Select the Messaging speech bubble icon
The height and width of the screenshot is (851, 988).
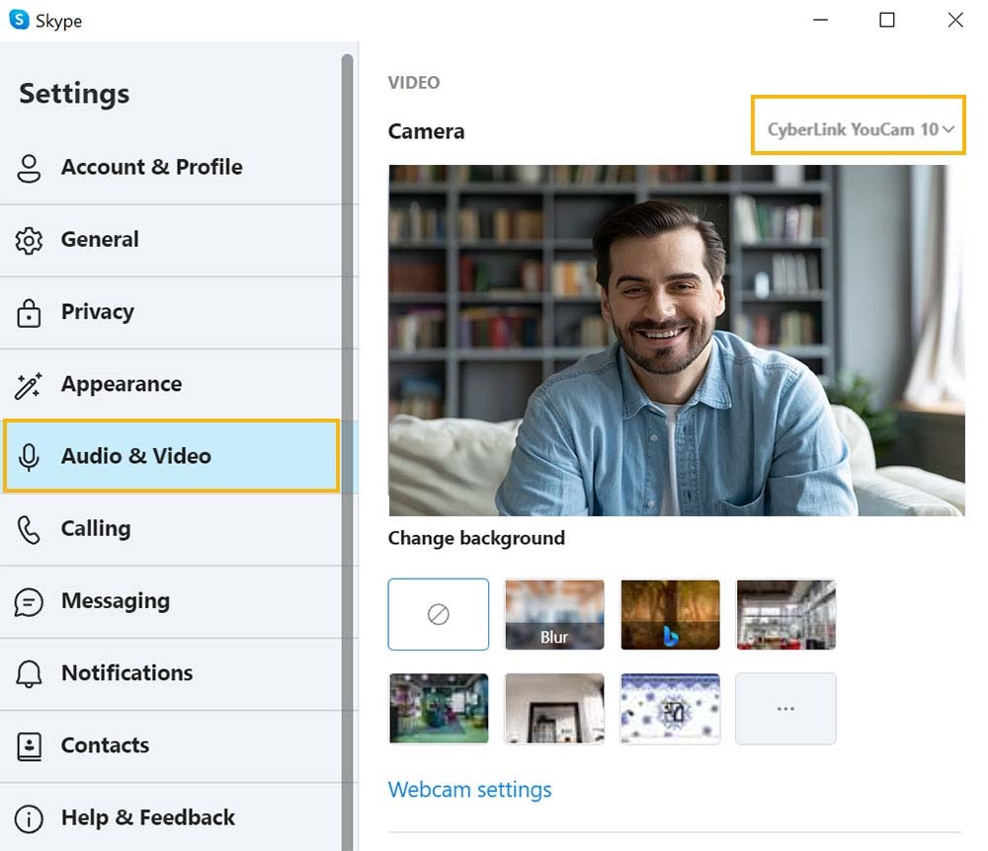tap(29, 601)
